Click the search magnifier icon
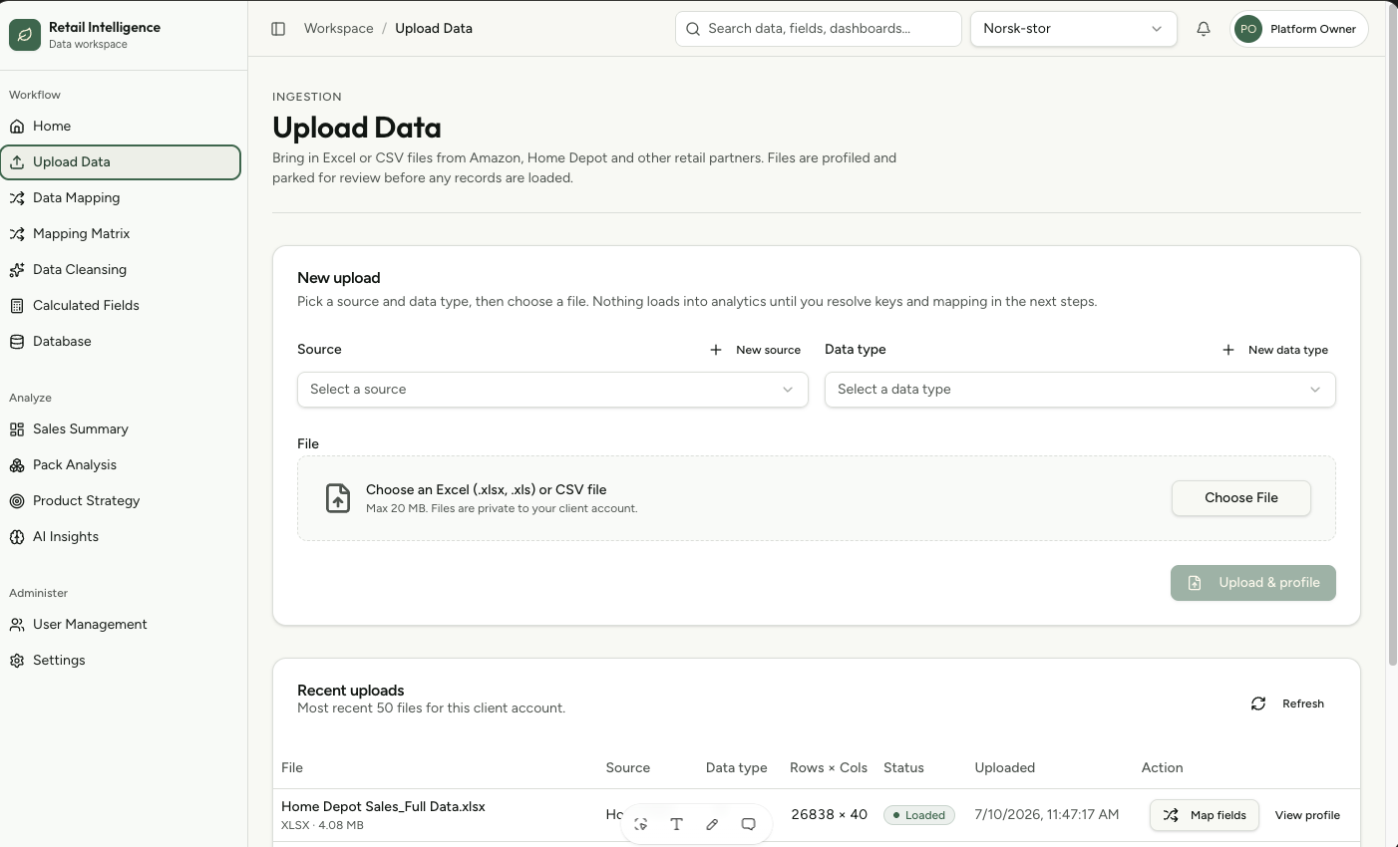The height and width of the screenshot is (847, 1398). (693, 29)
